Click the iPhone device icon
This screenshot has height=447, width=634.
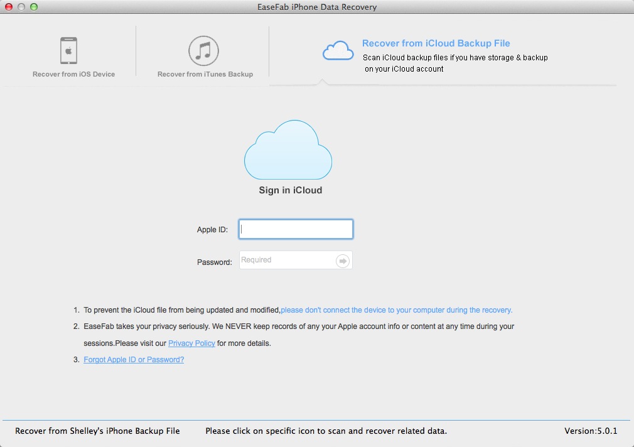[69, 51]
